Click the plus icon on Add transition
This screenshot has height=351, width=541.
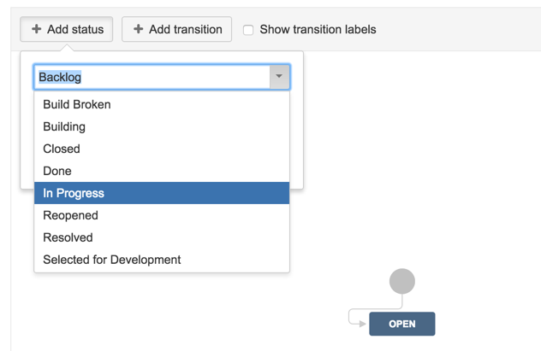coord(138,29)
